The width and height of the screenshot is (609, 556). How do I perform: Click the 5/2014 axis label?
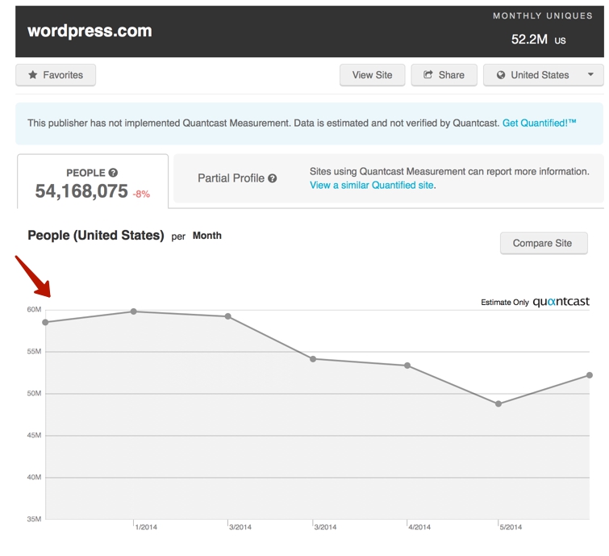pyautogui.click(x=511, y=527)
